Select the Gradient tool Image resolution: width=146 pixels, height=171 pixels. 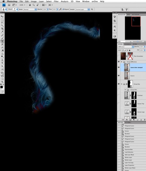pos(2,50)
